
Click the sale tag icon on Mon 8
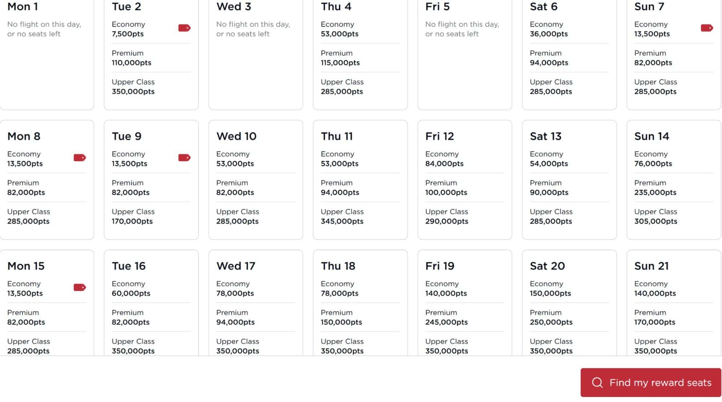pos(80,157)
